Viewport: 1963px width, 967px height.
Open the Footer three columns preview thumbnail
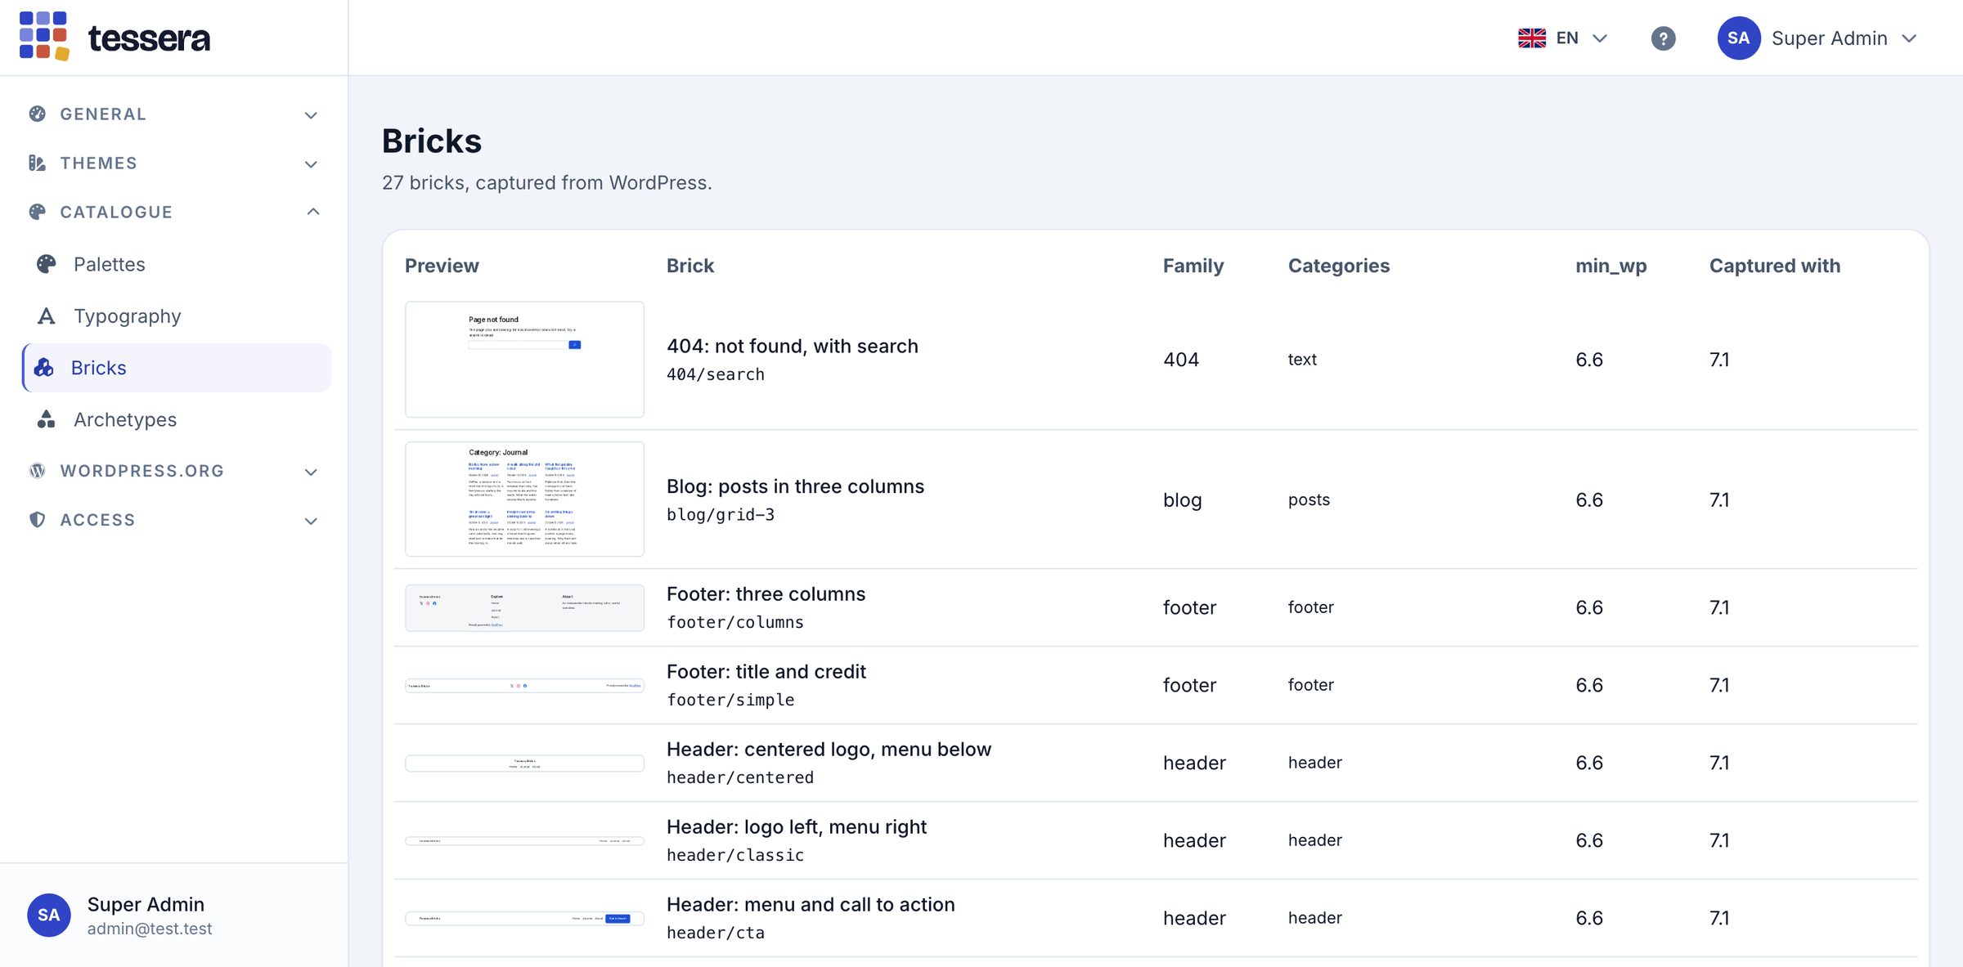click(x=524, y=607)
